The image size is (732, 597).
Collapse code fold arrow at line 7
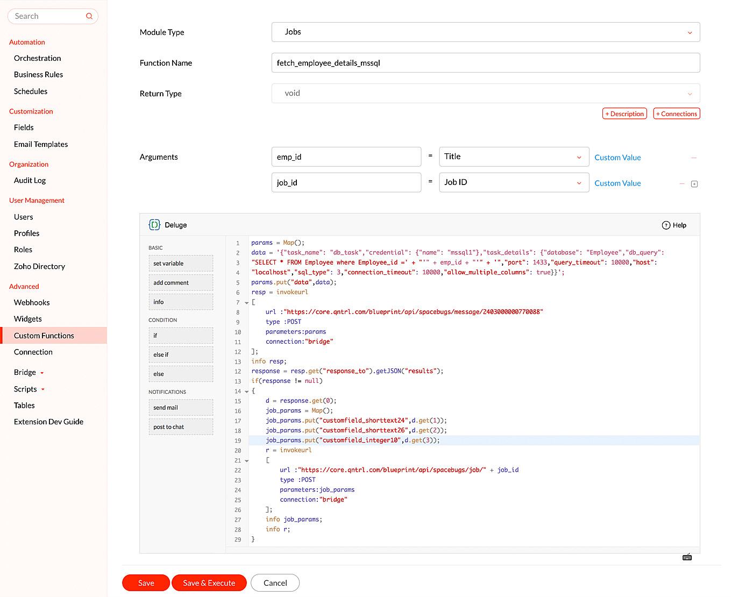(247, 303)
